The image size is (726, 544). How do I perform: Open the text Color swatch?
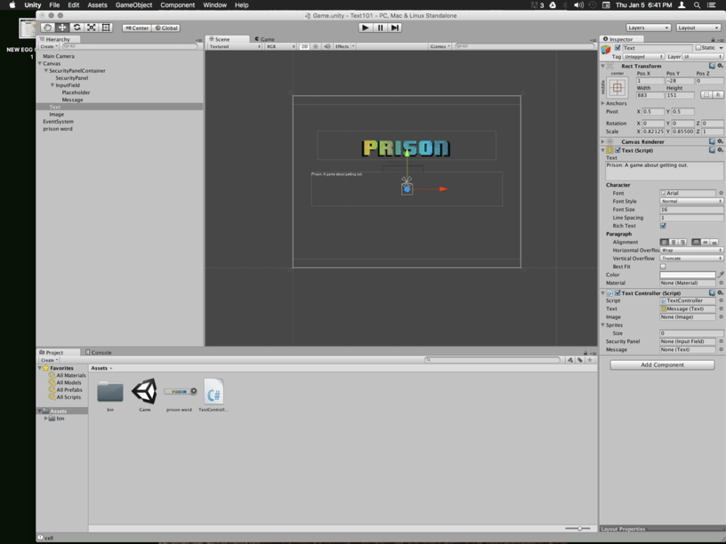pyautogui.click(x=688, y=275)
